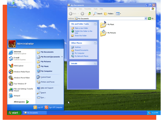Open My Network Places link
The width and height of the screenshot is (161, 120).
pos(80,56)
